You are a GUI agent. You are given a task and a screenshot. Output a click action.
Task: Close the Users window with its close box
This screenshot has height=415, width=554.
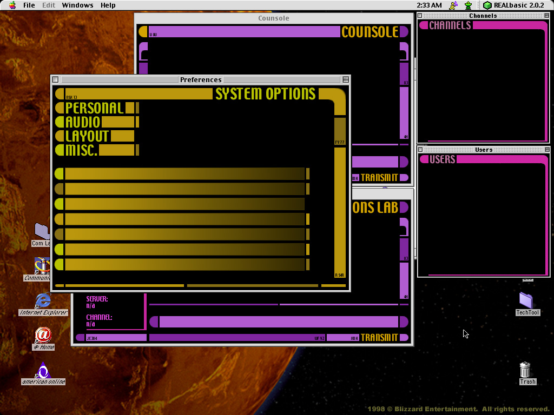420,150
